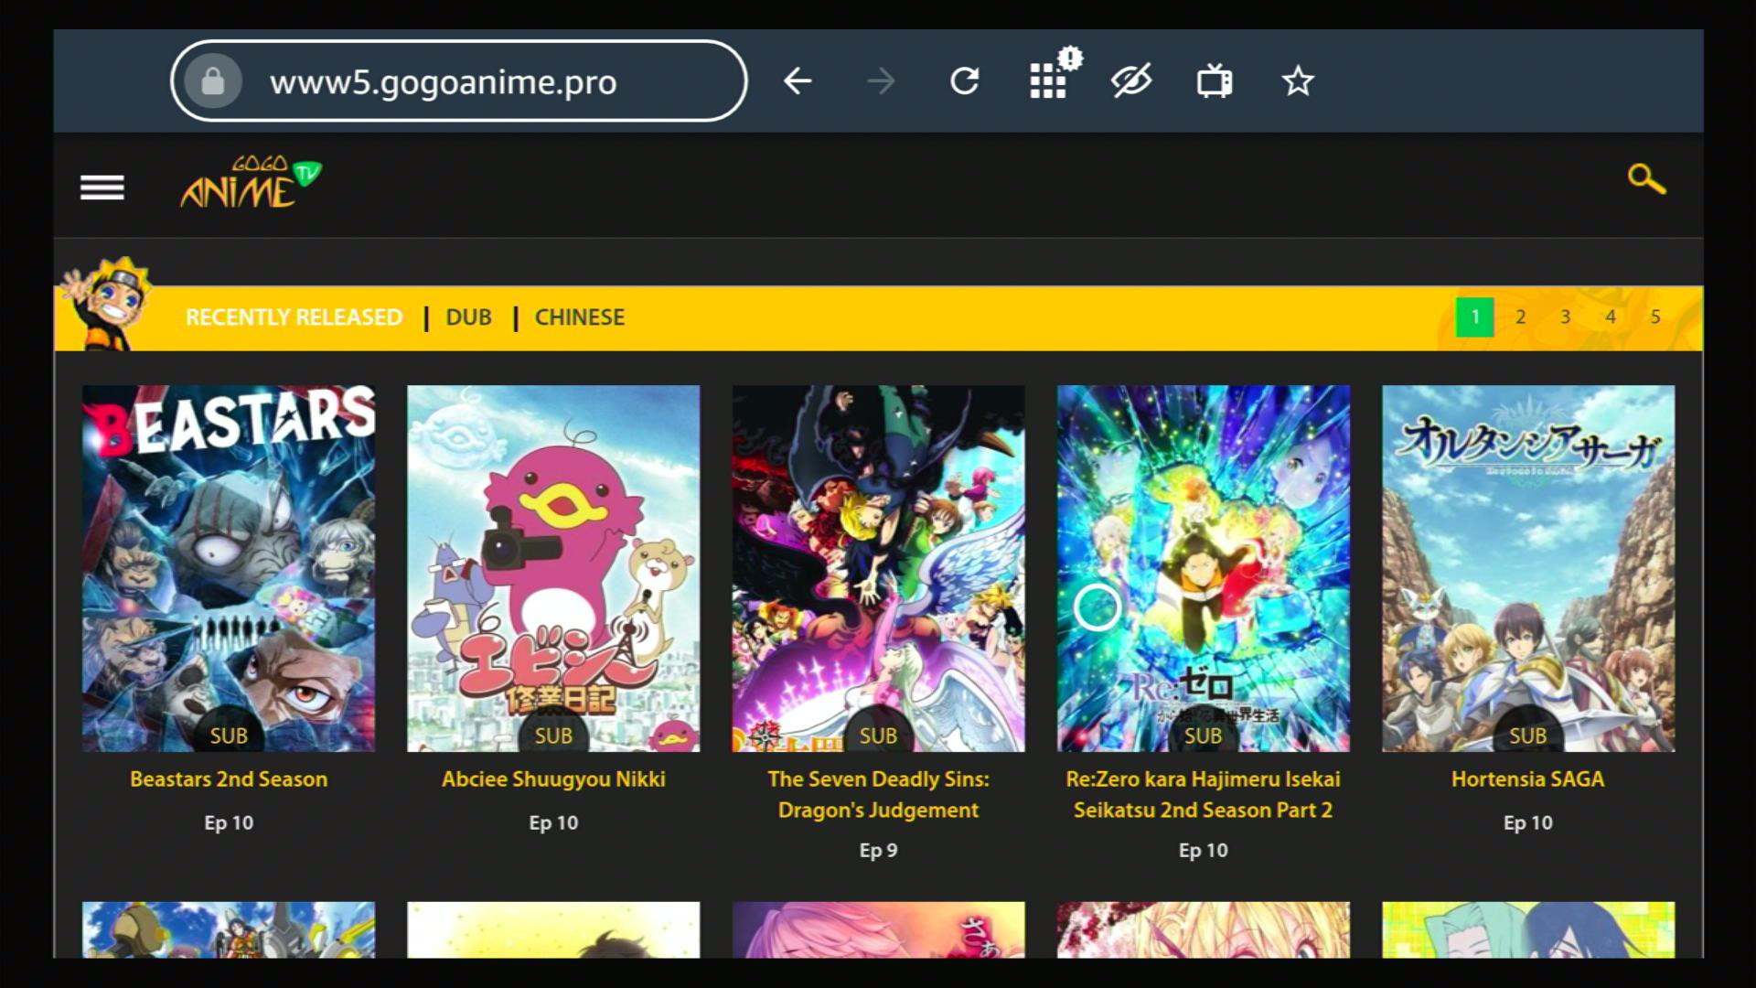The height and width of the screenshot is (988, 1756).
Task: Select page 1 in pagination
Action: (x=1474, y=317)
